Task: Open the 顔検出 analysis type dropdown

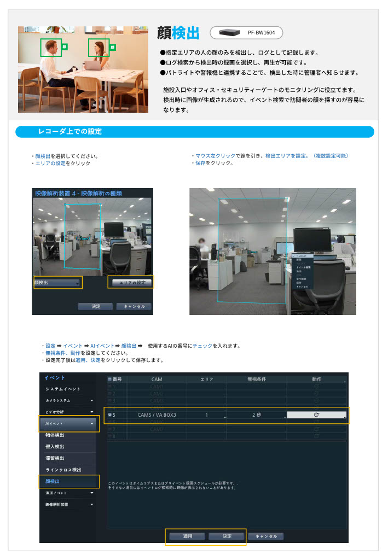Action: tap(57, 282)
